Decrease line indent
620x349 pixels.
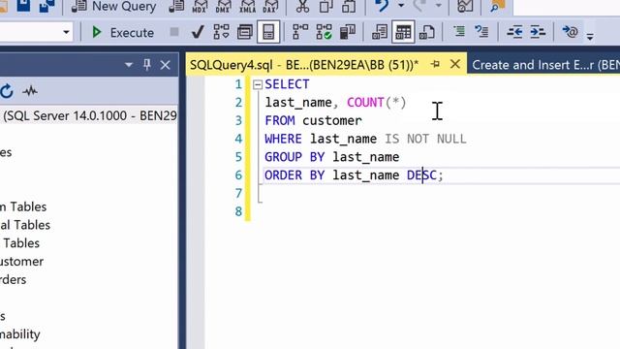(514, 32)
